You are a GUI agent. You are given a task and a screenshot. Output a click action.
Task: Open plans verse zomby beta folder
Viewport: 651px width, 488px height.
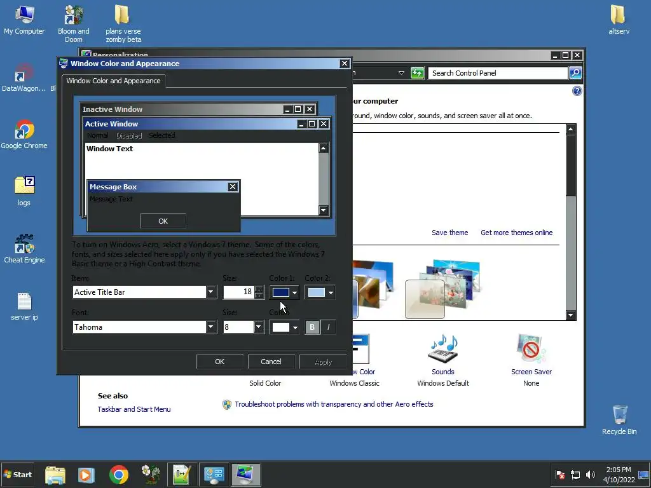coord(123,24)
